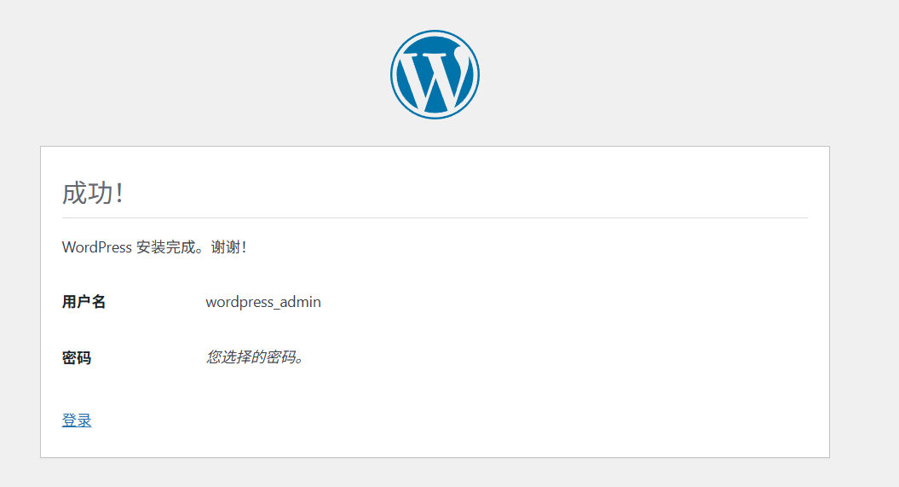Screen dimensions: 899x487
Task: Click the word WordPress in the completion message
Action: [x=97, y=247]
